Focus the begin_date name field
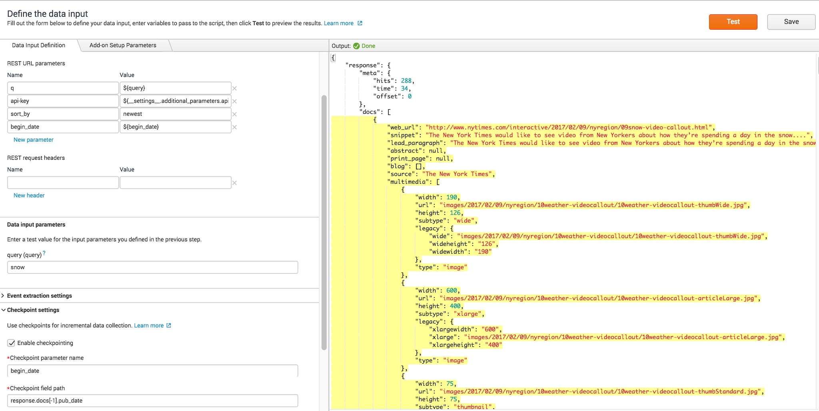The image size is (819, 411). (x=63, y=126)
